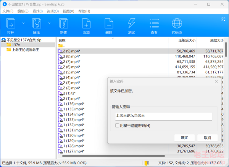The image size is (229, 167).
Task: Open the 文件(F) menu
Action: point(8,11)
